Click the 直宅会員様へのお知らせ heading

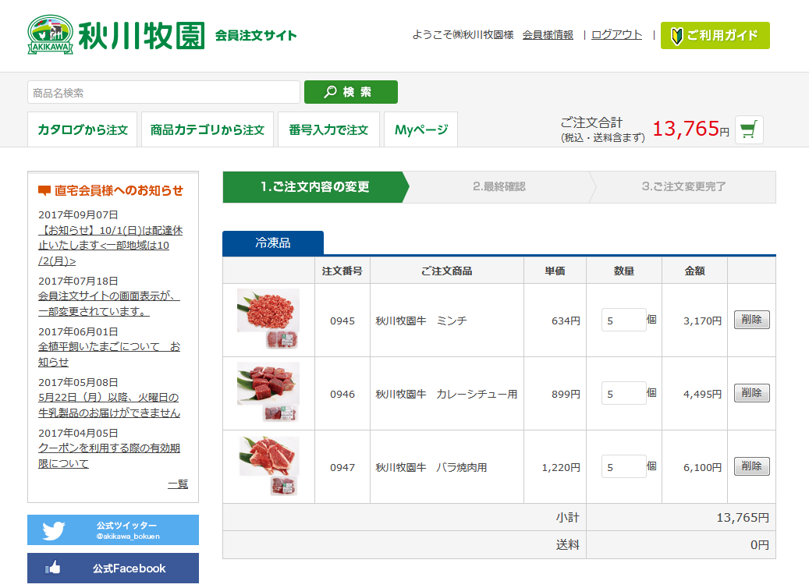(x=111, y=190)
